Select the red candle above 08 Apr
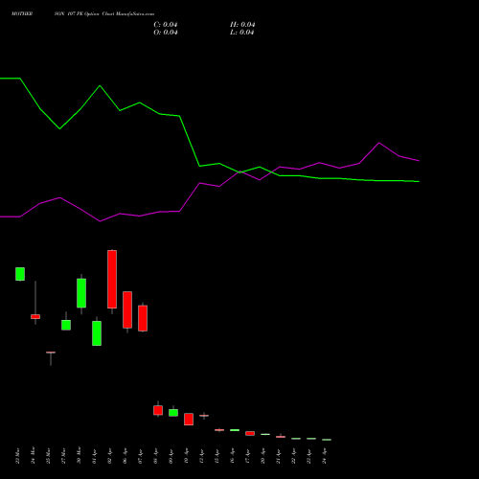479x479 pixels. click(158, 410)
